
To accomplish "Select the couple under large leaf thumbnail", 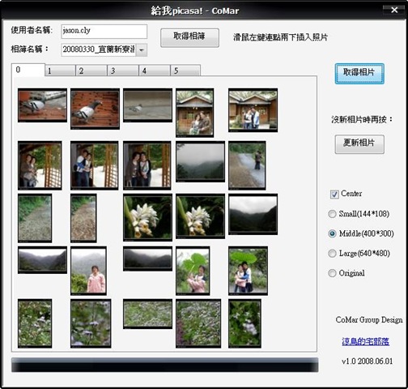I will pyautogui.click(x=248, y=271).
